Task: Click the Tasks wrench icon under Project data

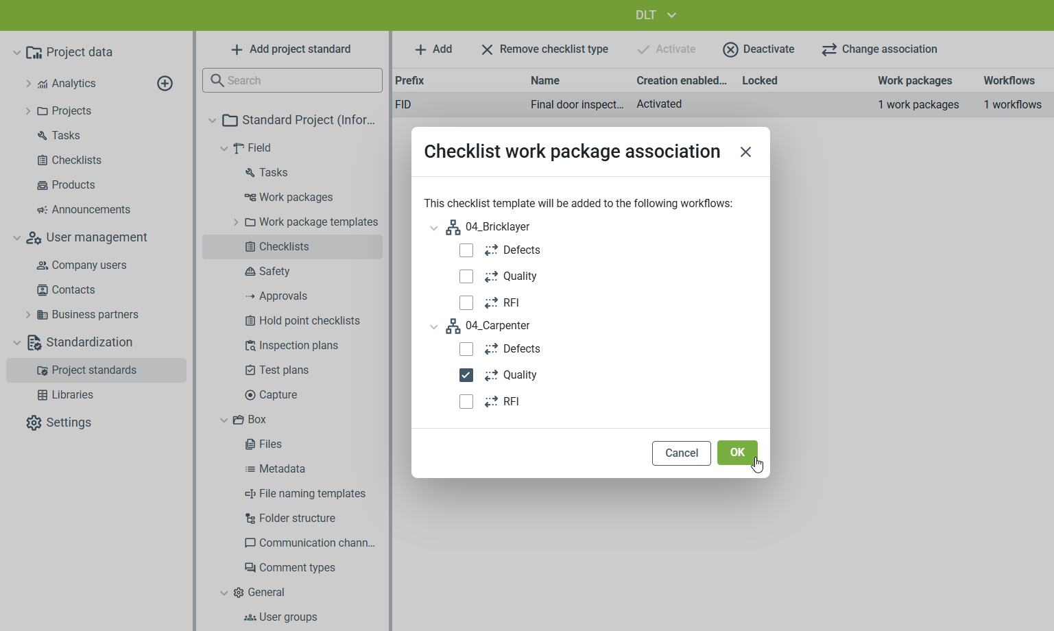Action: pos(43,136)
